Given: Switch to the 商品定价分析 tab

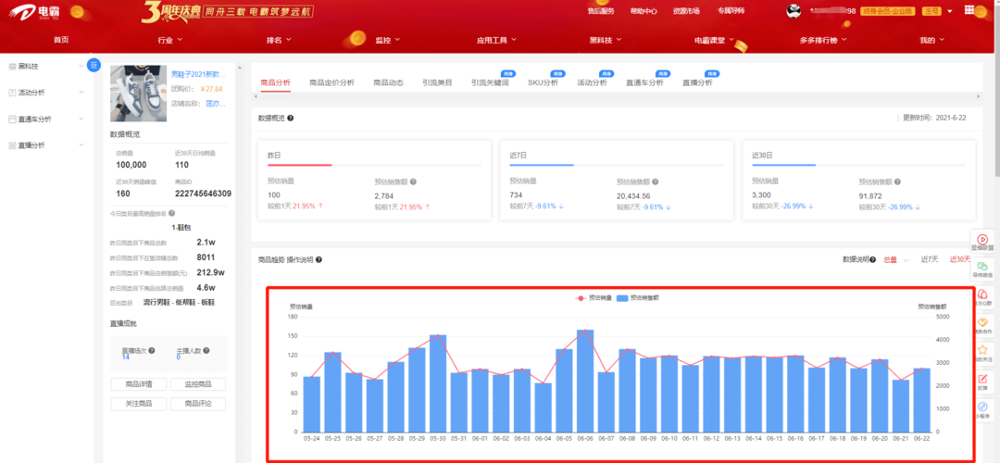Looking at the screenshot, I should tap(331, 83).
